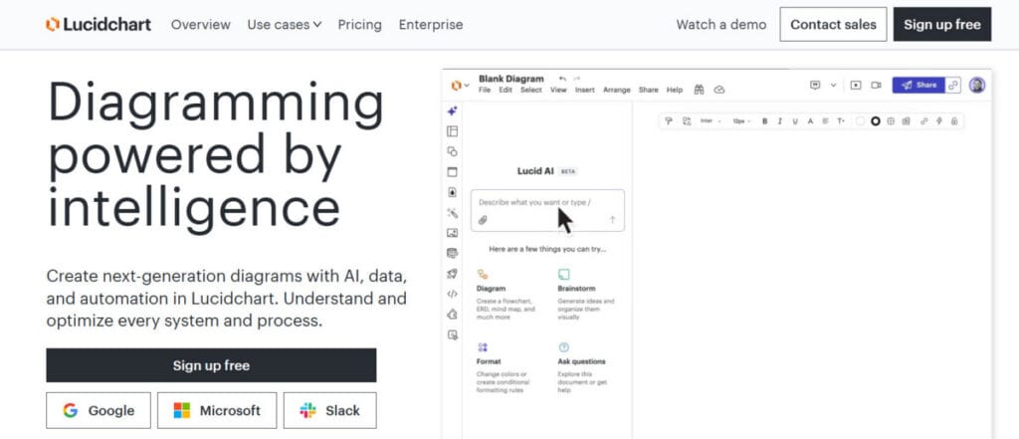Viewport: 1019px width, 439px height.
Task: Sign up with Slack
Action: tap(329, 410)
